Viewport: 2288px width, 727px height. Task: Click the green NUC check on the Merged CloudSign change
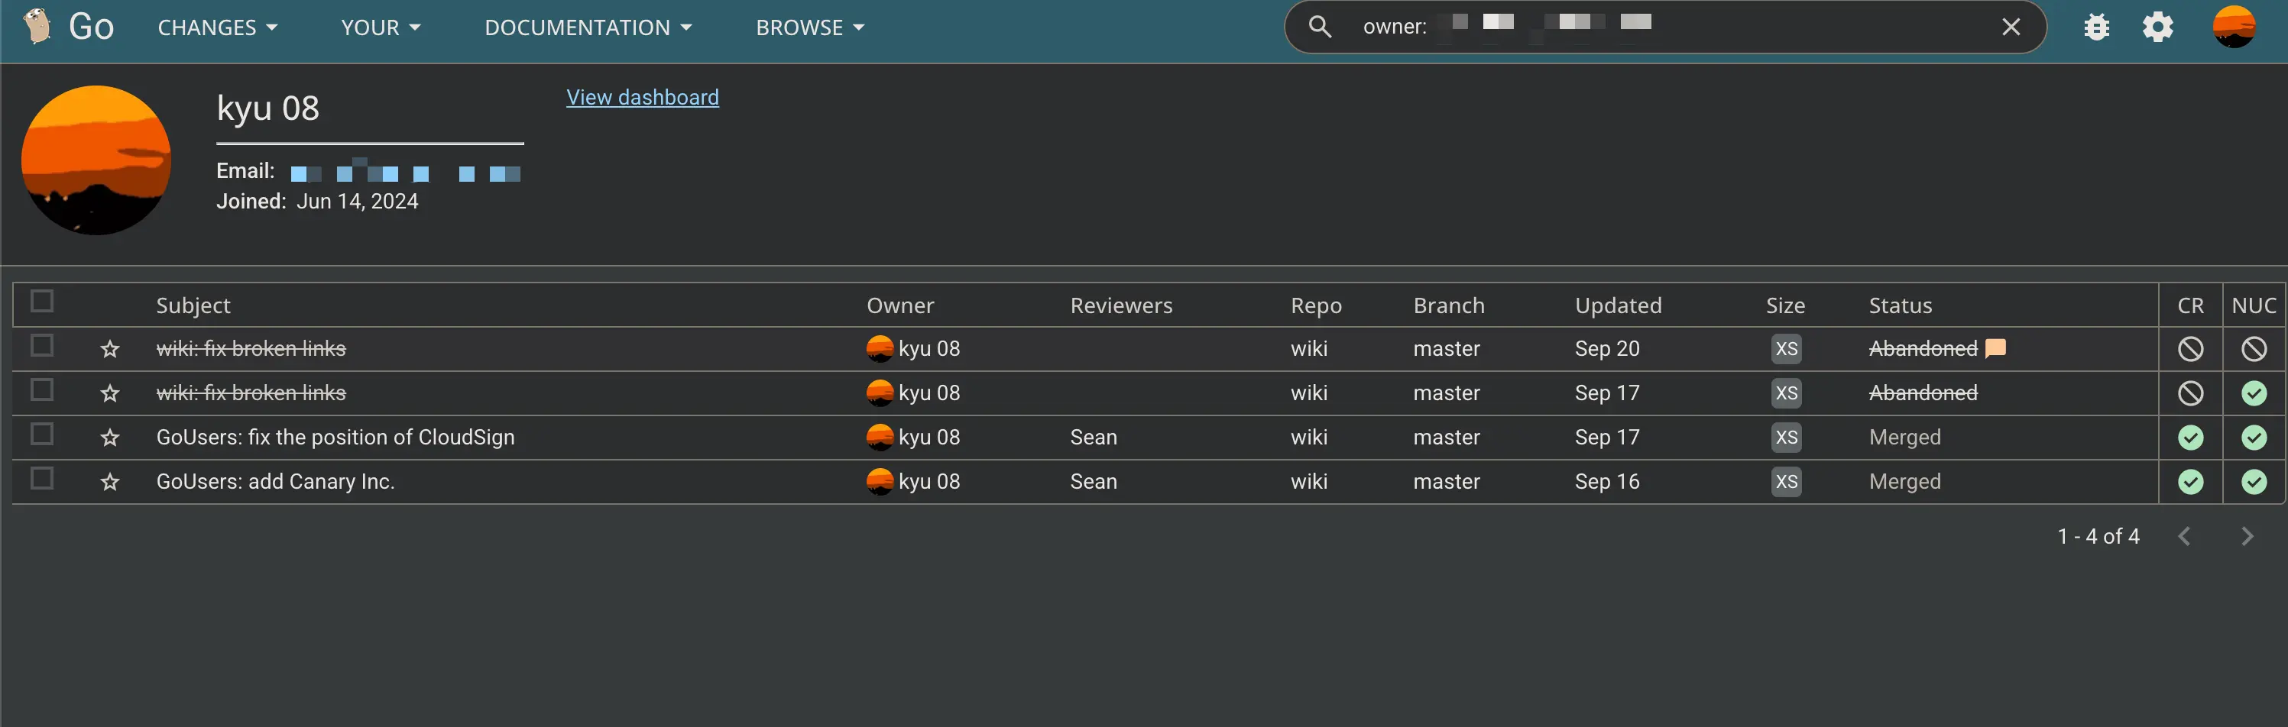click(x=2254, y=438)
